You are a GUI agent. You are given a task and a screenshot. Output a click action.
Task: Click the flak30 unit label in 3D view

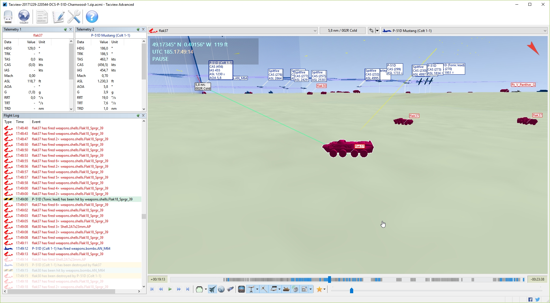click(321, 86)
